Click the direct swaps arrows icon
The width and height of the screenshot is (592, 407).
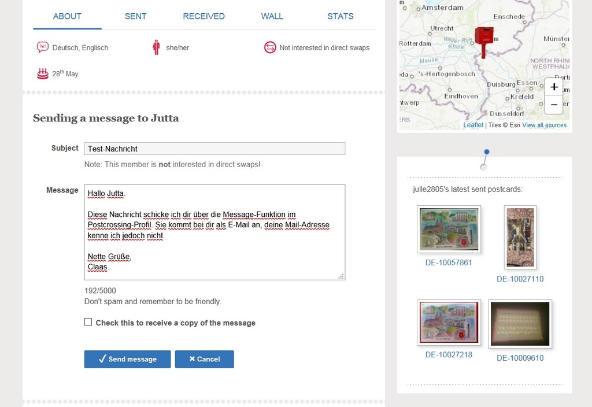[x=270, y=47]
